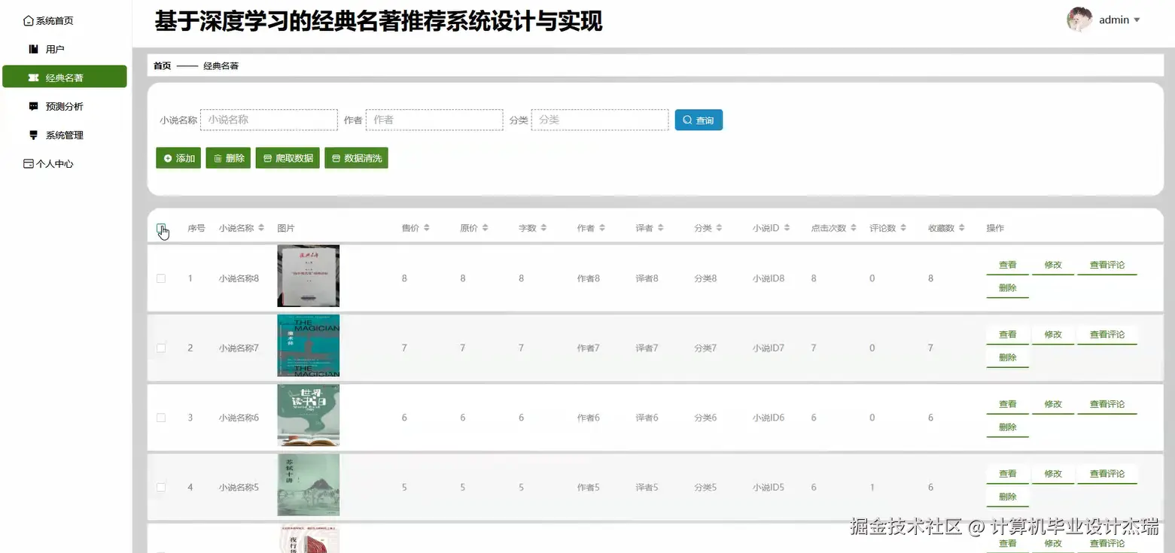Click 修改 for 小说名称7 row
The height and width of the screenshot is (553, 1175).
pyautogui.click(x=1052, y=335)
